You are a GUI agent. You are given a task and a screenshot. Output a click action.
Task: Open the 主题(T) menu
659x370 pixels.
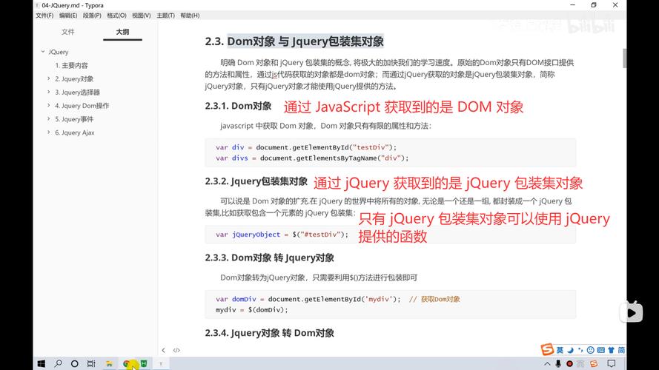[165, 16]
